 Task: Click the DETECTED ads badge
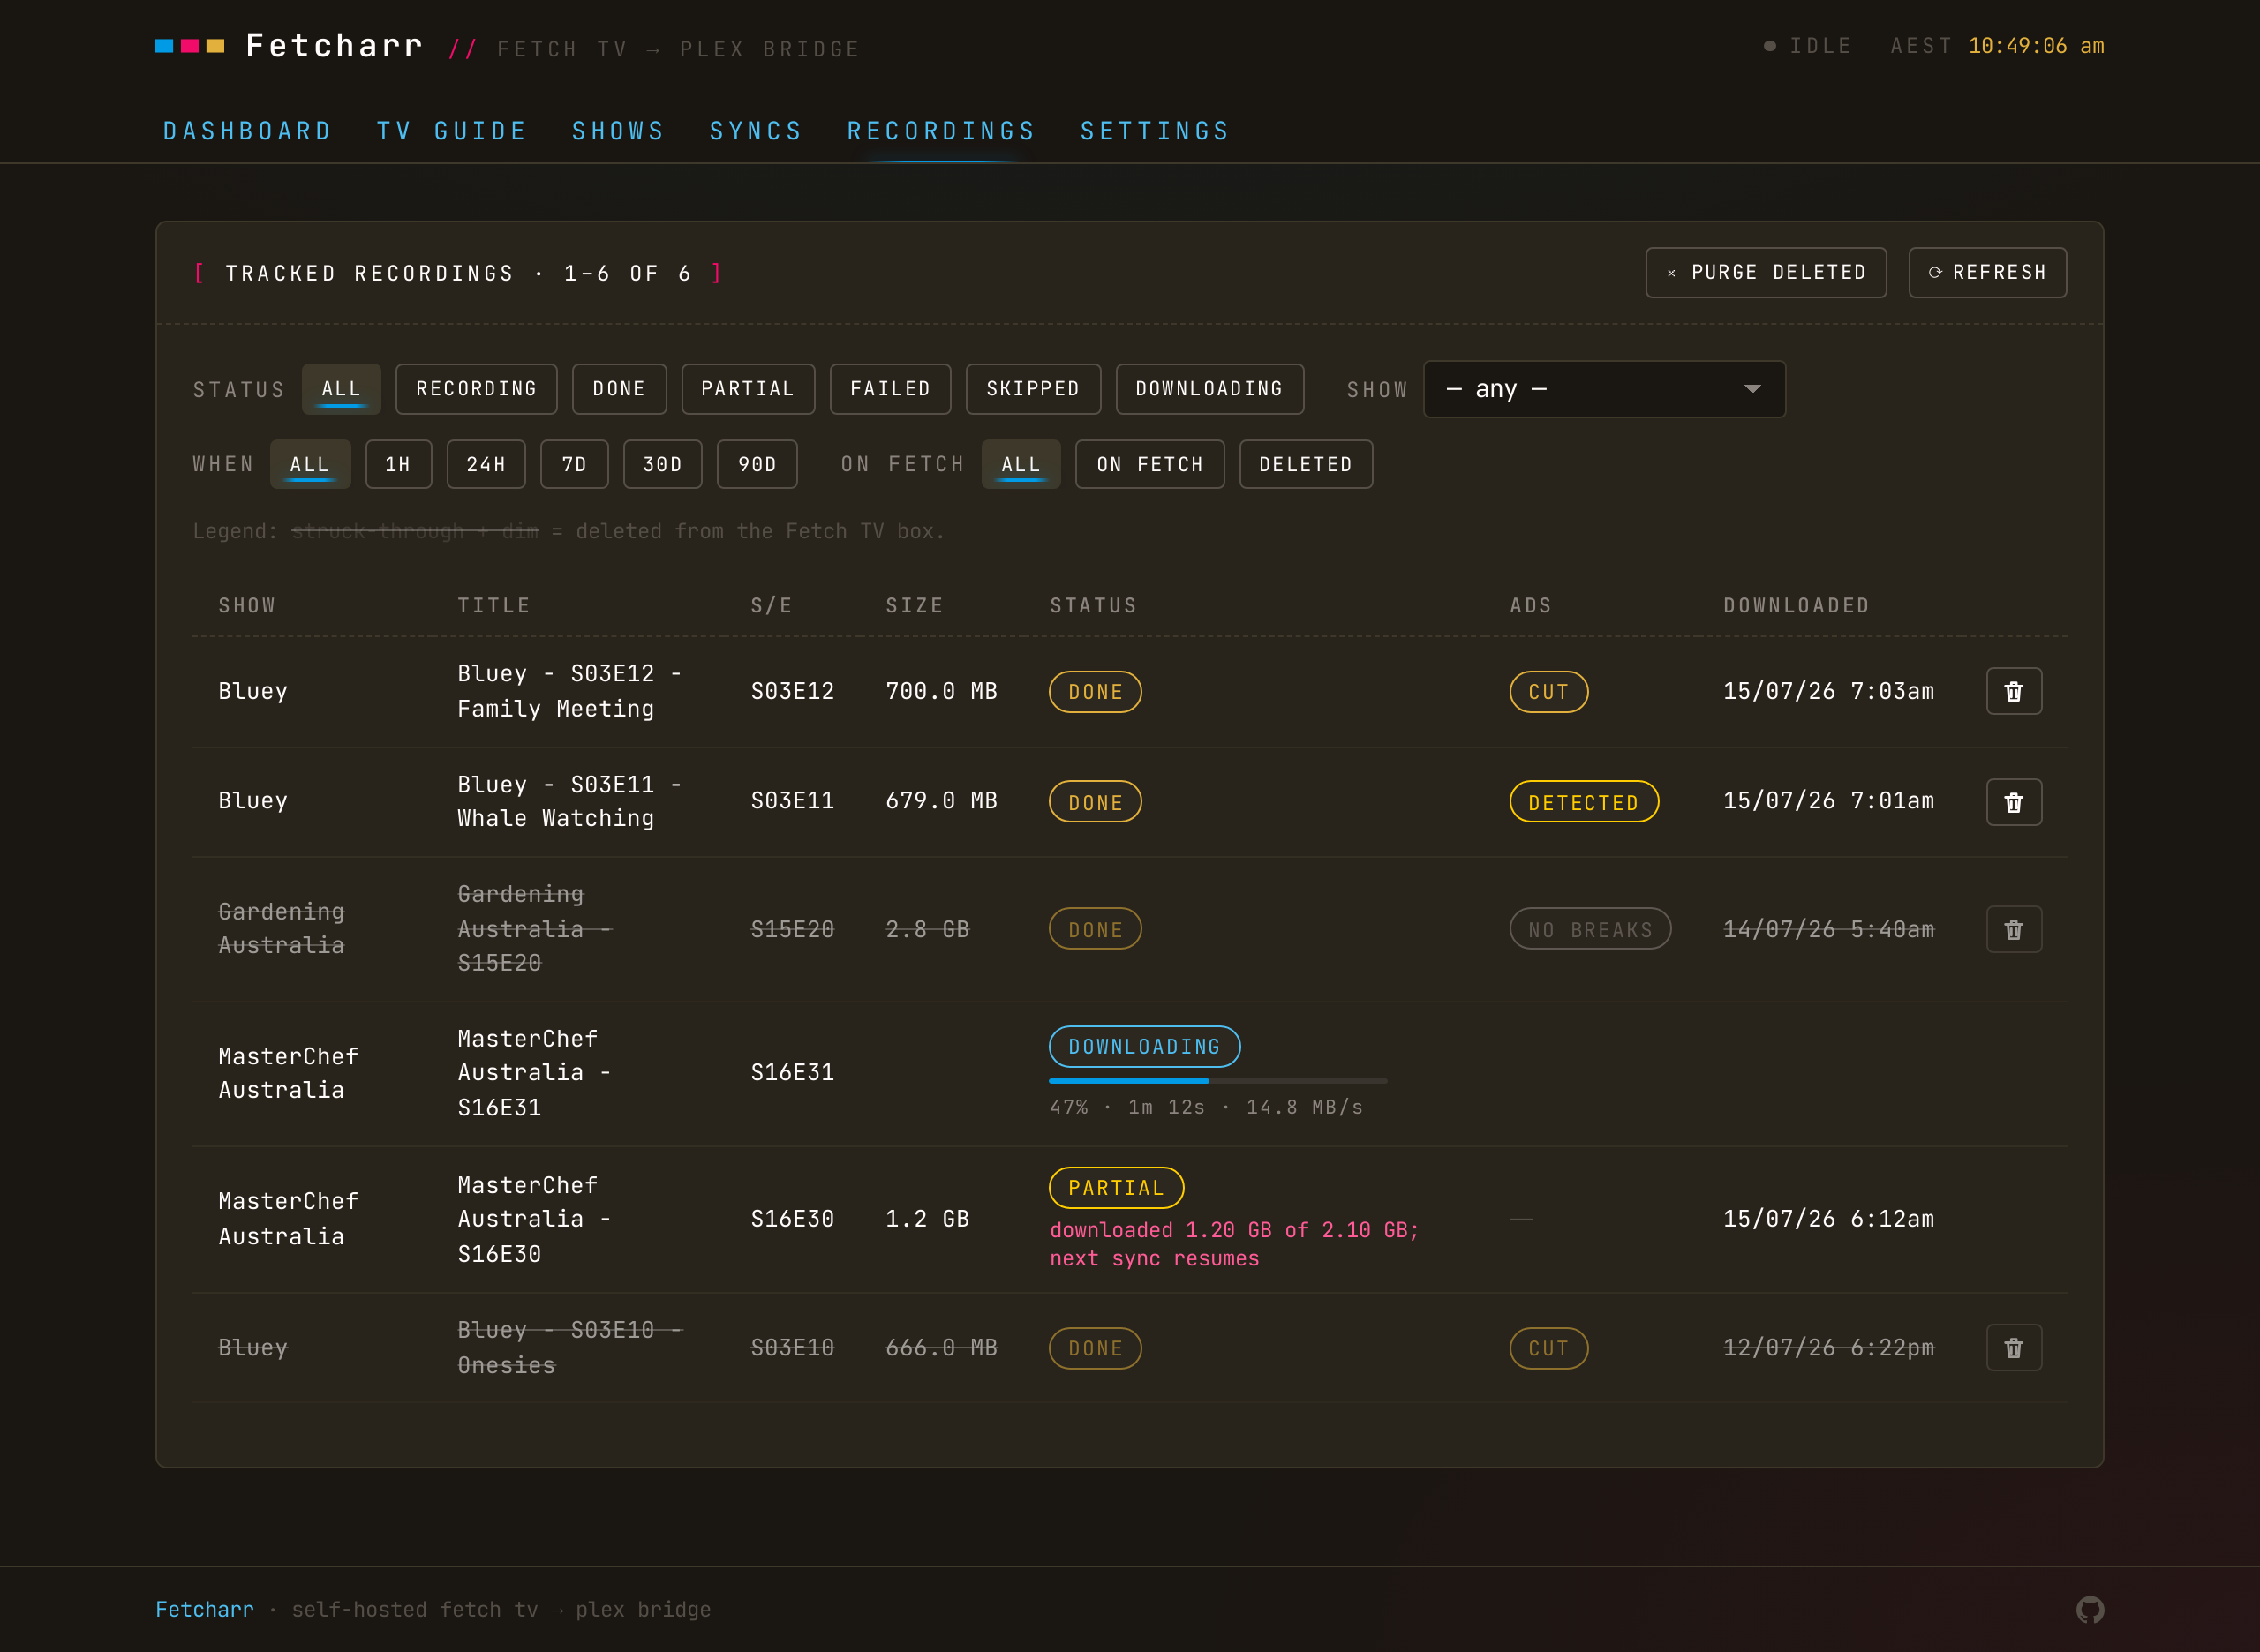[x=1584, y=802]
